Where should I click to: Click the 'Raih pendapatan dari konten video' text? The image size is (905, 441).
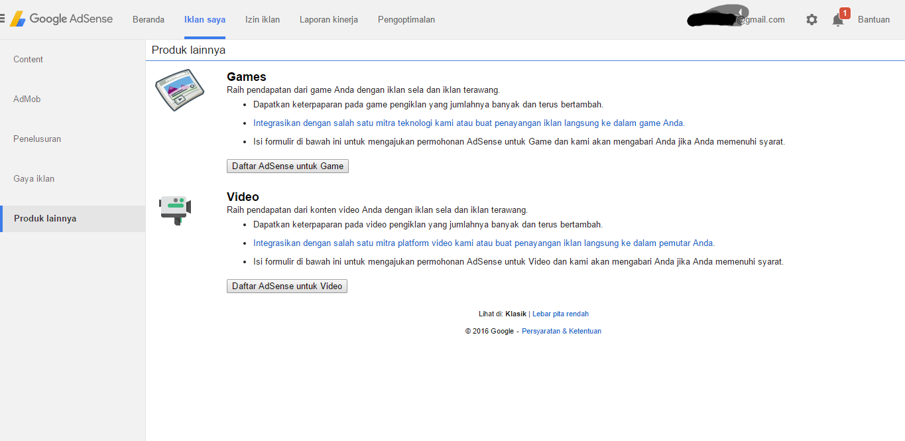pyautogui.click(x=377, y=210)
